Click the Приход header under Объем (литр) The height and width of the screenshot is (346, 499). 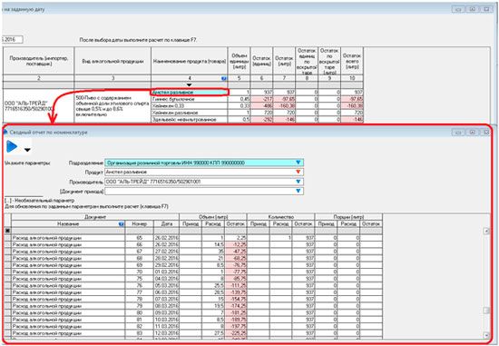click(191, 224)
